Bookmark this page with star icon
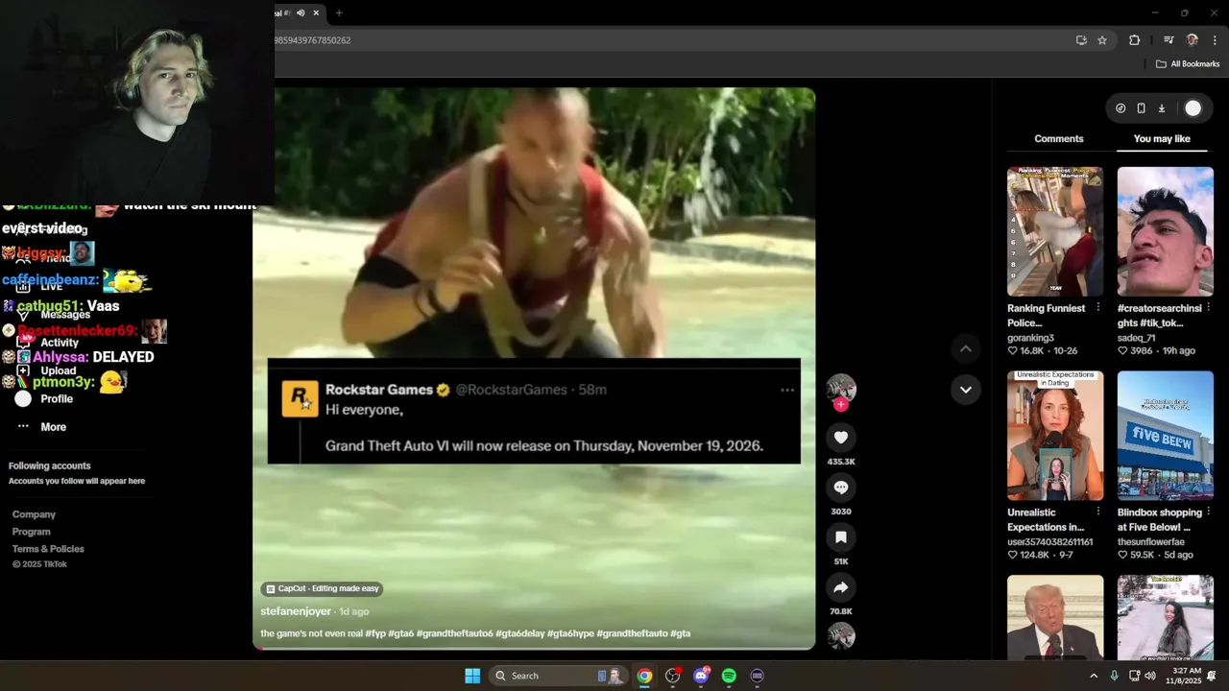Screen dimensions: 1229x691 click(x=1102, y=40)
